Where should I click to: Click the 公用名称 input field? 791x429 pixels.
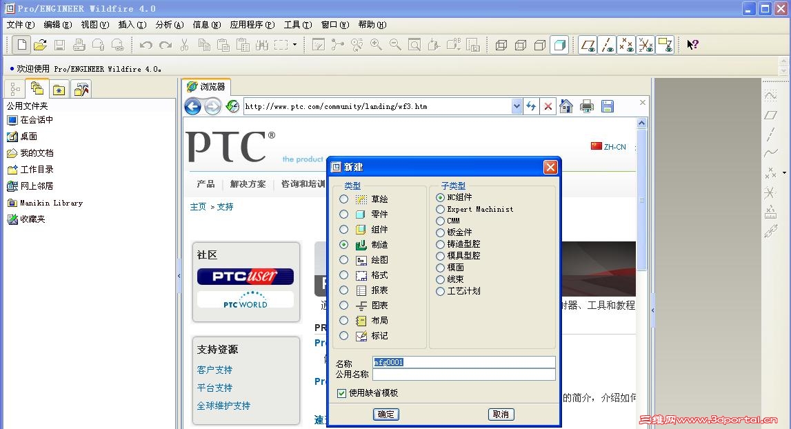(x=464, y=375)
